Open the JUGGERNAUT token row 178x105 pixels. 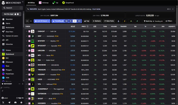100,89
